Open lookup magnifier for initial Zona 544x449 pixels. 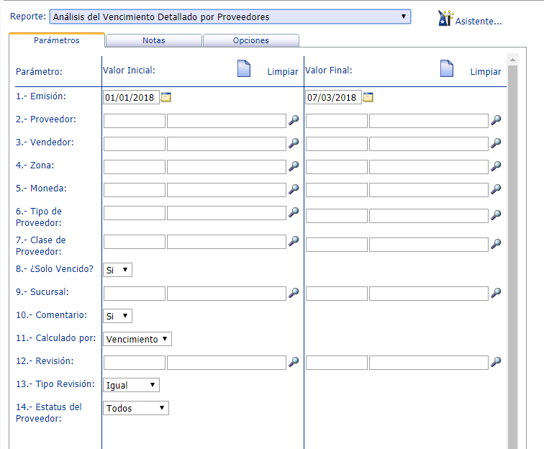294,167
